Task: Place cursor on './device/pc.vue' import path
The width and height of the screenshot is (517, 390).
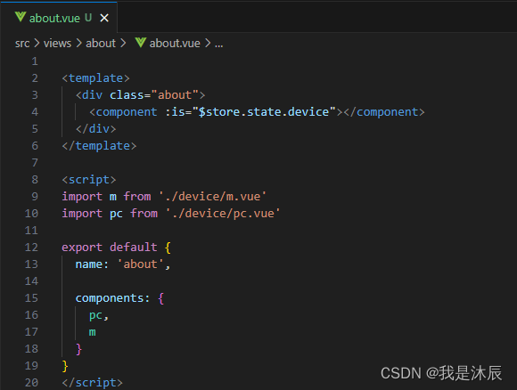Action: [223, 213]
